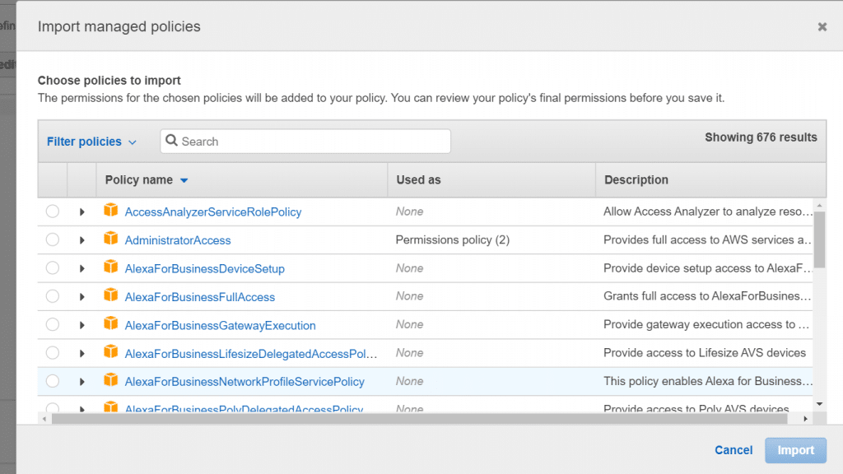This screenshot has height=474, width=843.
Task: Click the AlexaForBusinessNetworkProfileServicePolicy box icon
Action: (x=111, y=380)
